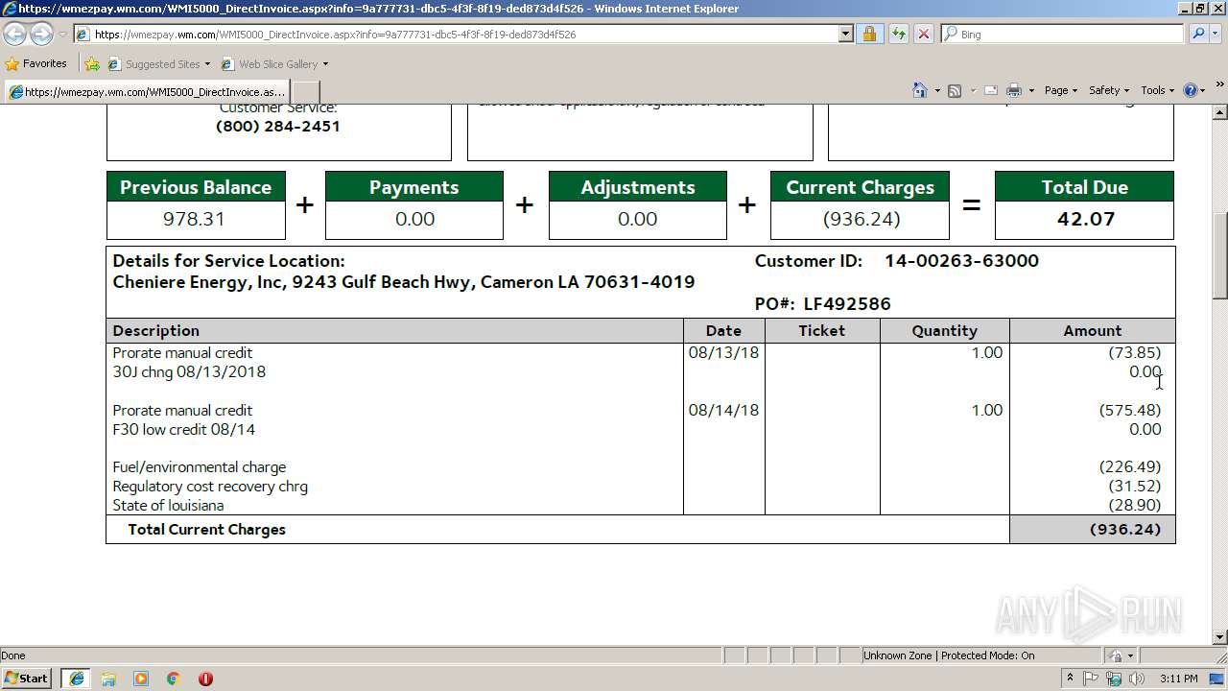
Task: Click the Show desktop button
Action: tap(1218, 679)
